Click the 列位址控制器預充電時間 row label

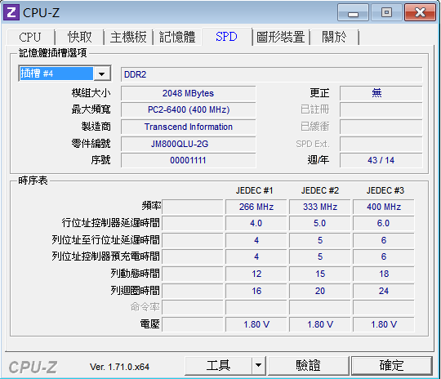(x=105, y=256)
